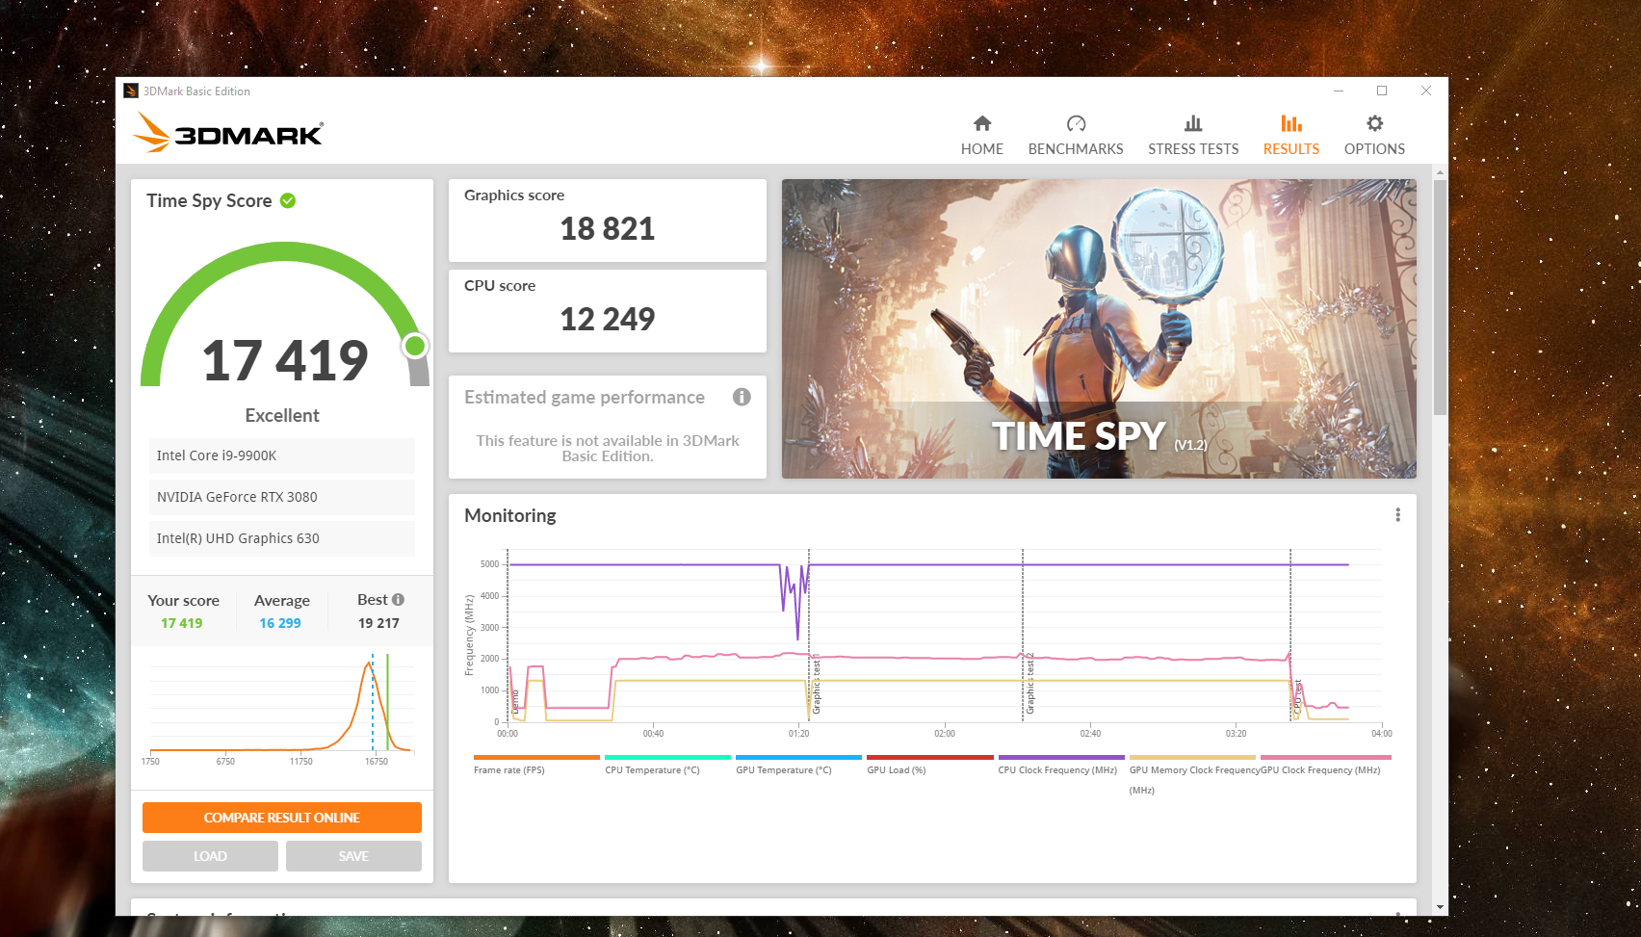Click COMPARE RESULT ONLINE button
Image resolution: width=1641 pixels, height=937 pixels.
click(282, 818)
